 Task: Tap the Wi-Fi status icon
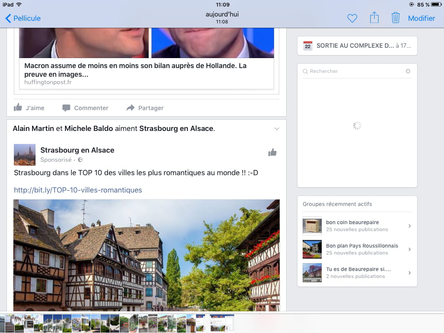pyautogui.click(x=19, y=4)
